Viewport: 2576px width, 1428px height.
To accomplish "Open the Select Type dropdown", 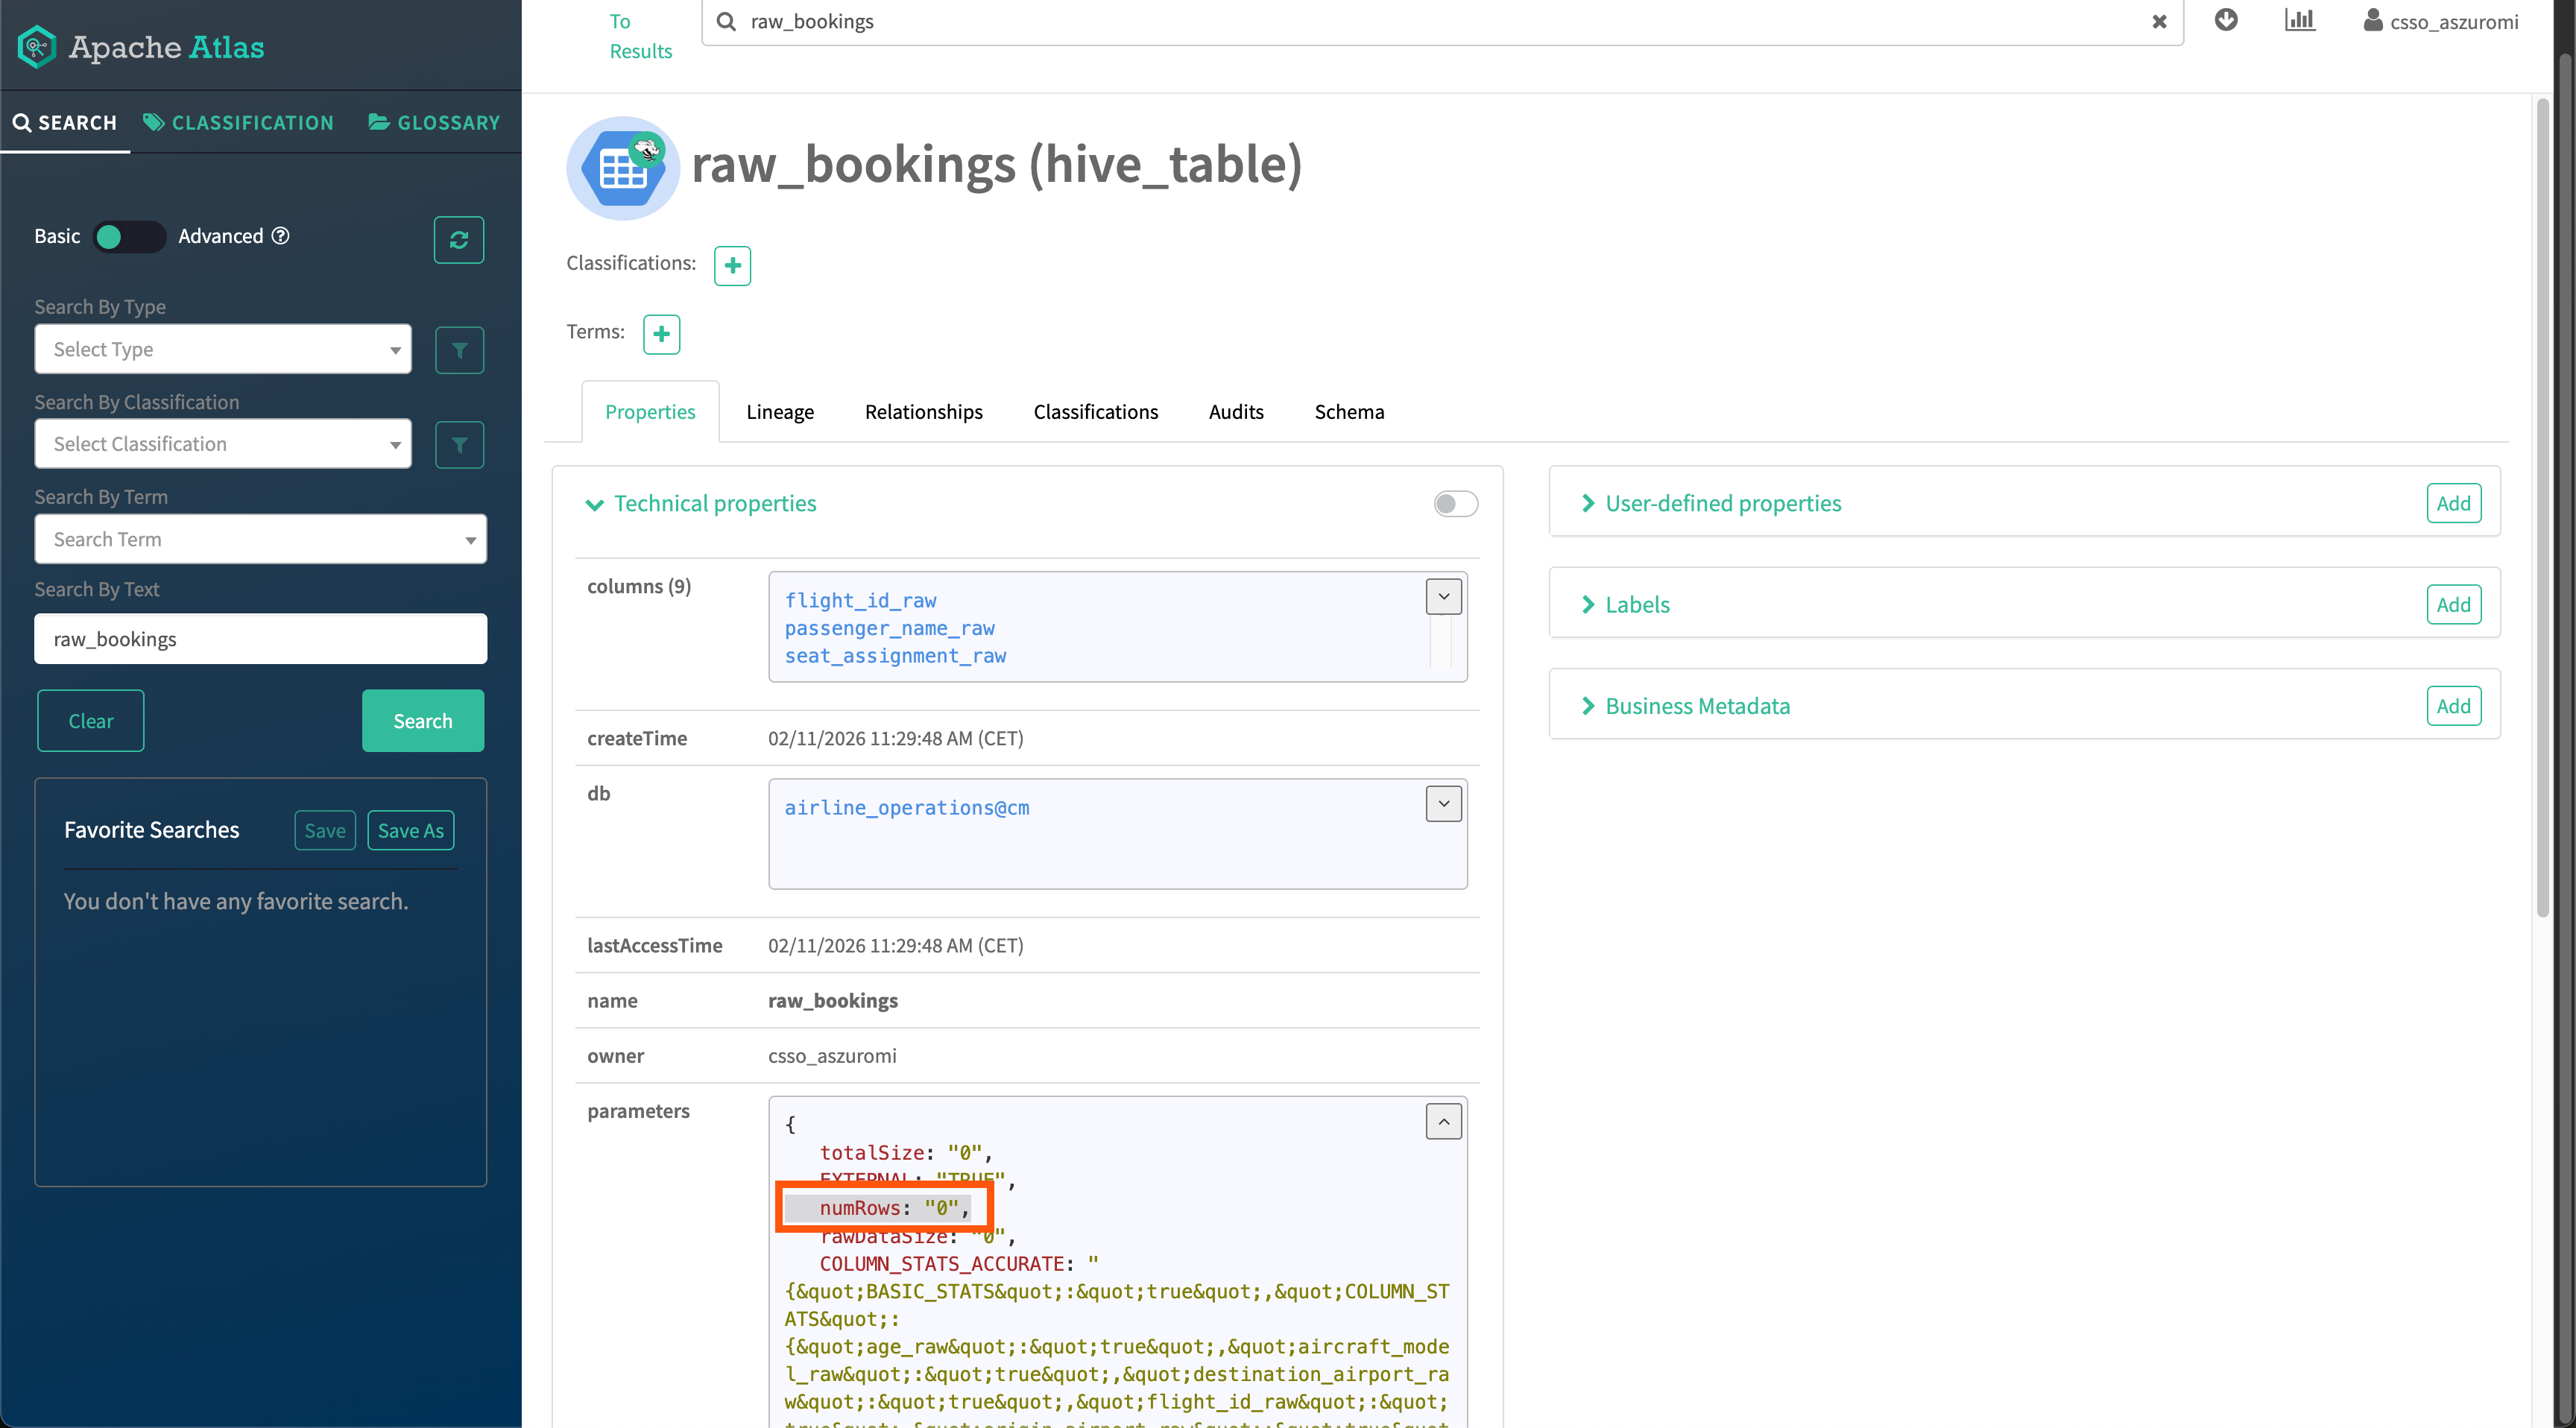I will click(x=223, y=349).
